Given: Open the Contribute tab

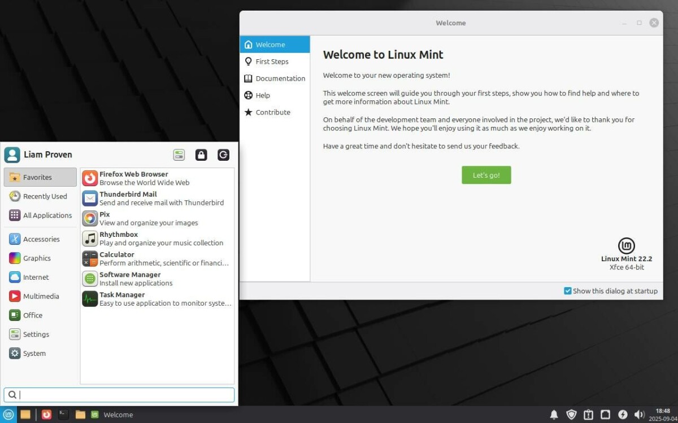Looking at the screenshot, I should click(275, 112).
